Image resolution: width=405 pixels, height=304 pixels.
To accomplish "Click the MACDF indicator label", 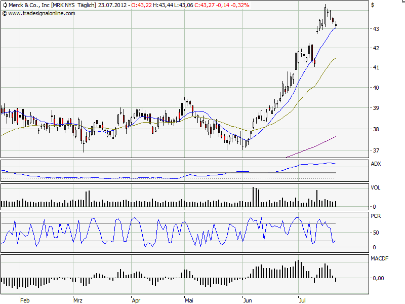I will pyautogui.click(x=379, y=258).
